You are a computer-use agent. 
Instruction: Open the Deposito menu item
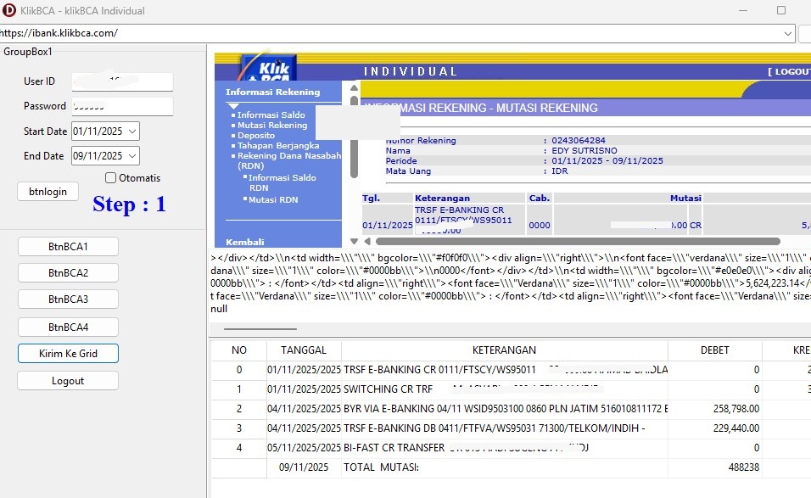(256, 136)
